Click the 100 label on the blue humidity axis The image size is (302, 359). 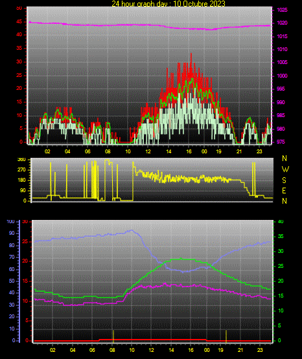(x=10, y=222)
